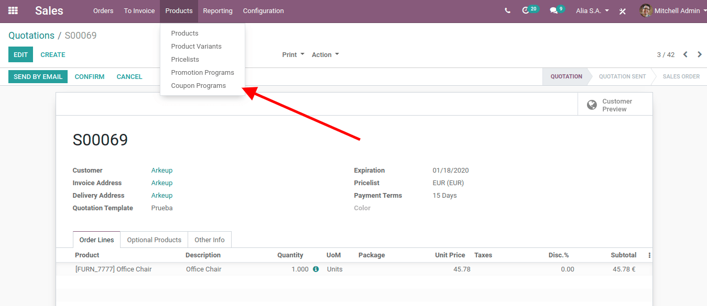
Task: Select Pricelists menu entry
Action: point(202,59)
